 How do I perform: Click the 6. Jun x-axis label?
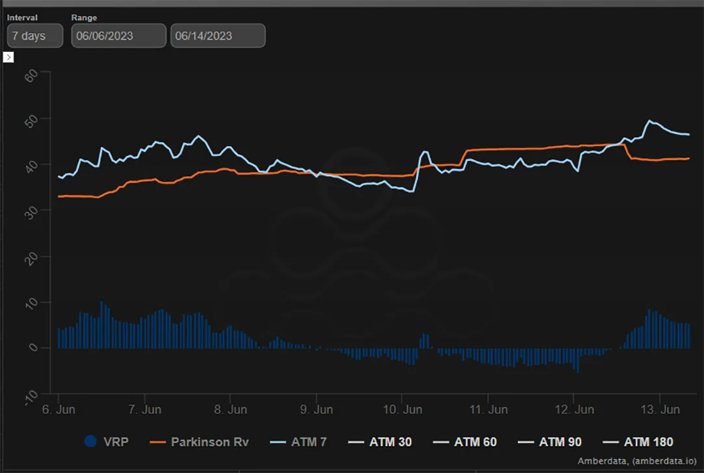[59, 409]
